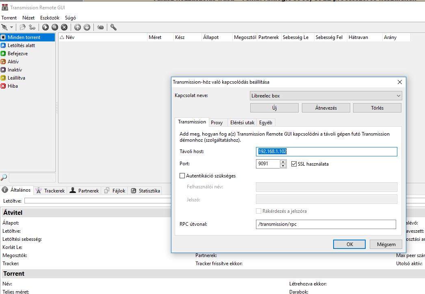Sort by the Sebesség Fel column header
The width and height of the screenshot is (425, 294).
(x=331, y=37)
